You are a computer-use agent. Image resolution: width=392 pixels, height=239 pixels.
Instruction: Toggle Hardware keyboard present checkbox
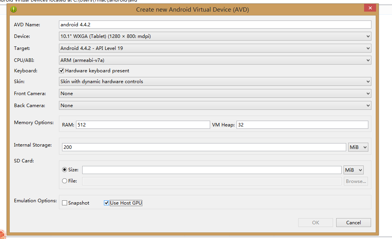[62, 71]
